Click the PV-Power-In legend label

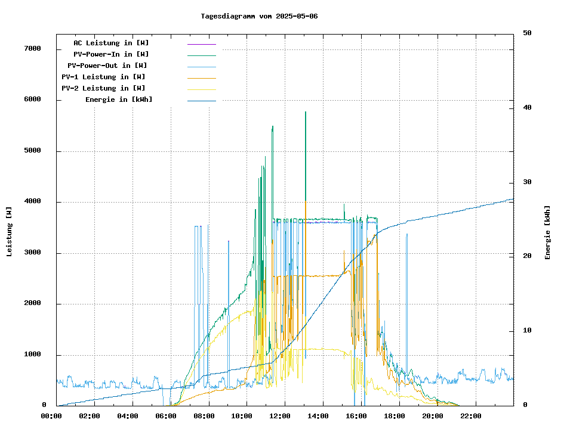(x=115, y=54)
